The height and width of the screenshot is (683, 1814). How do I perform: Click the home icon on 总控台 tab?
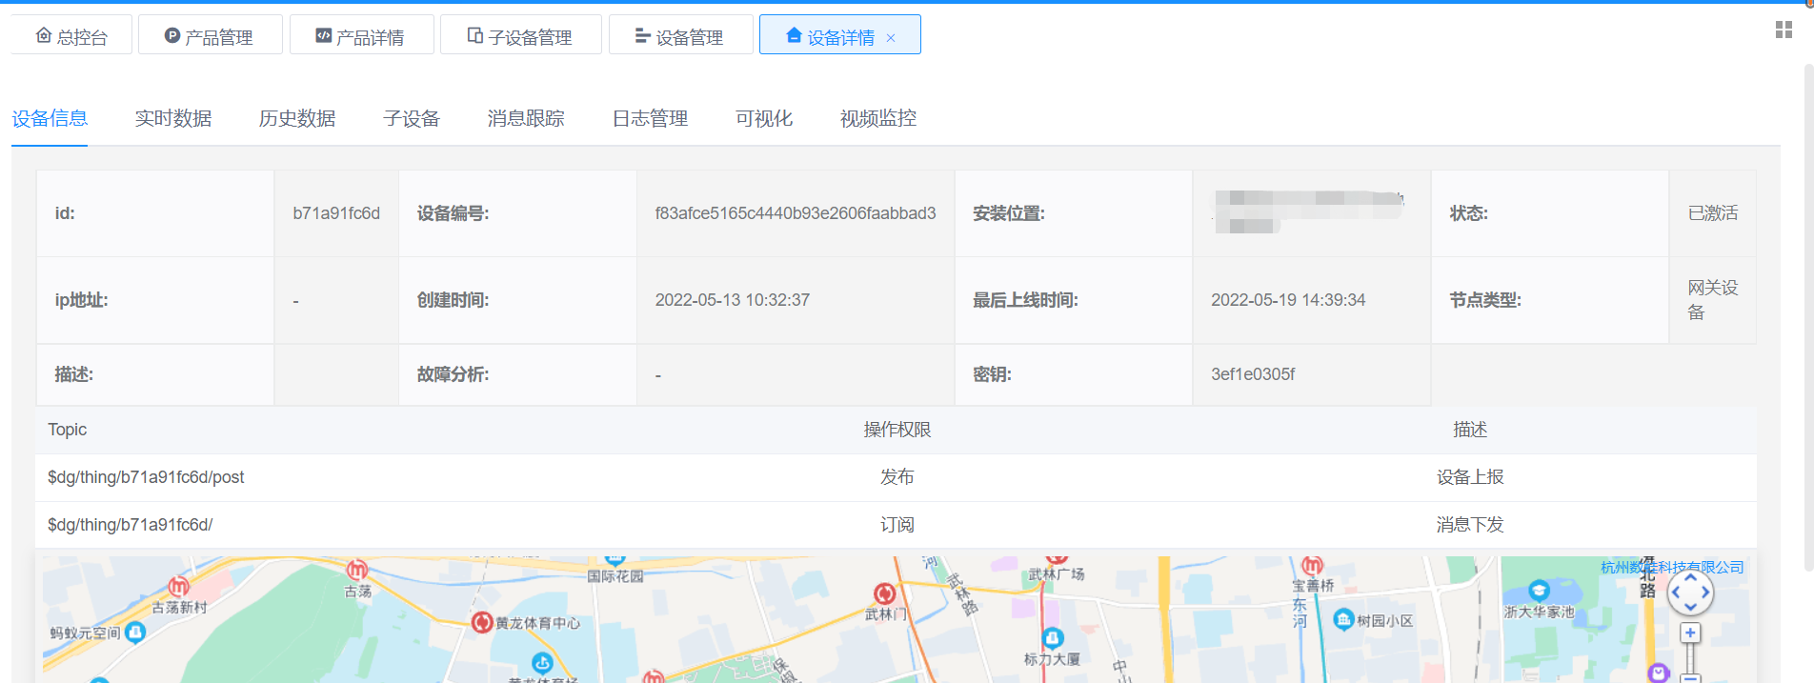tap(44, 36)
